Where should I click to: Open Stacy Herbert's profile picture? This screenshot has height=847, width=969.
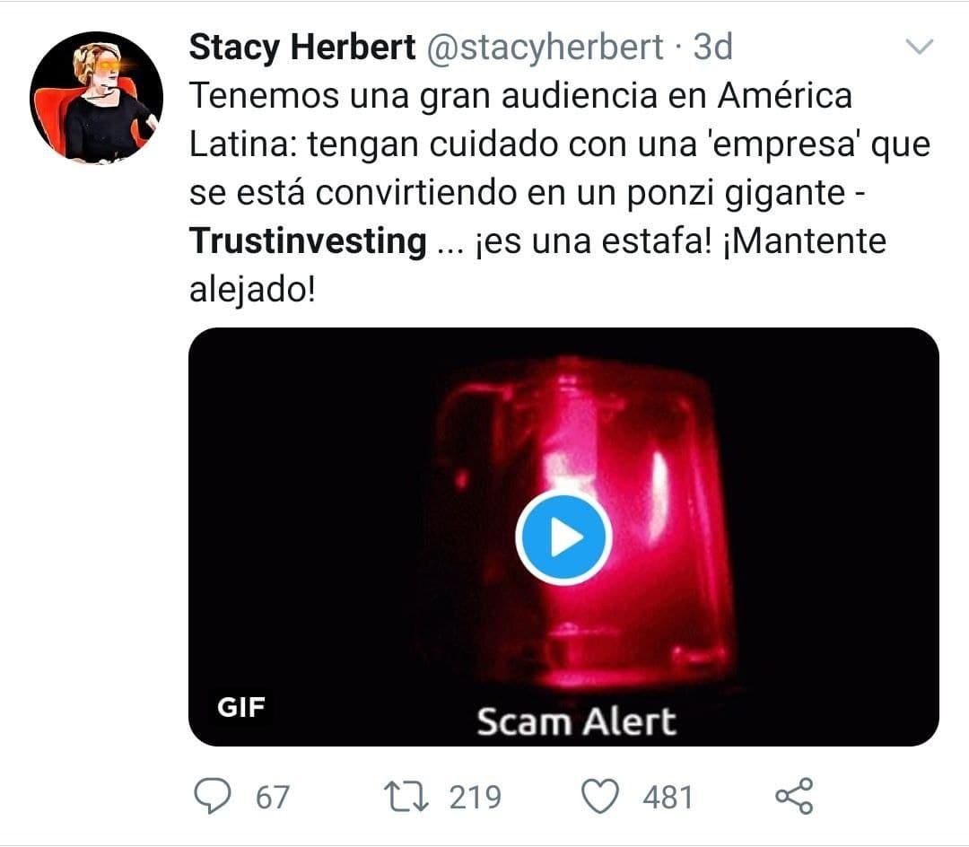(x=96, y=98)
